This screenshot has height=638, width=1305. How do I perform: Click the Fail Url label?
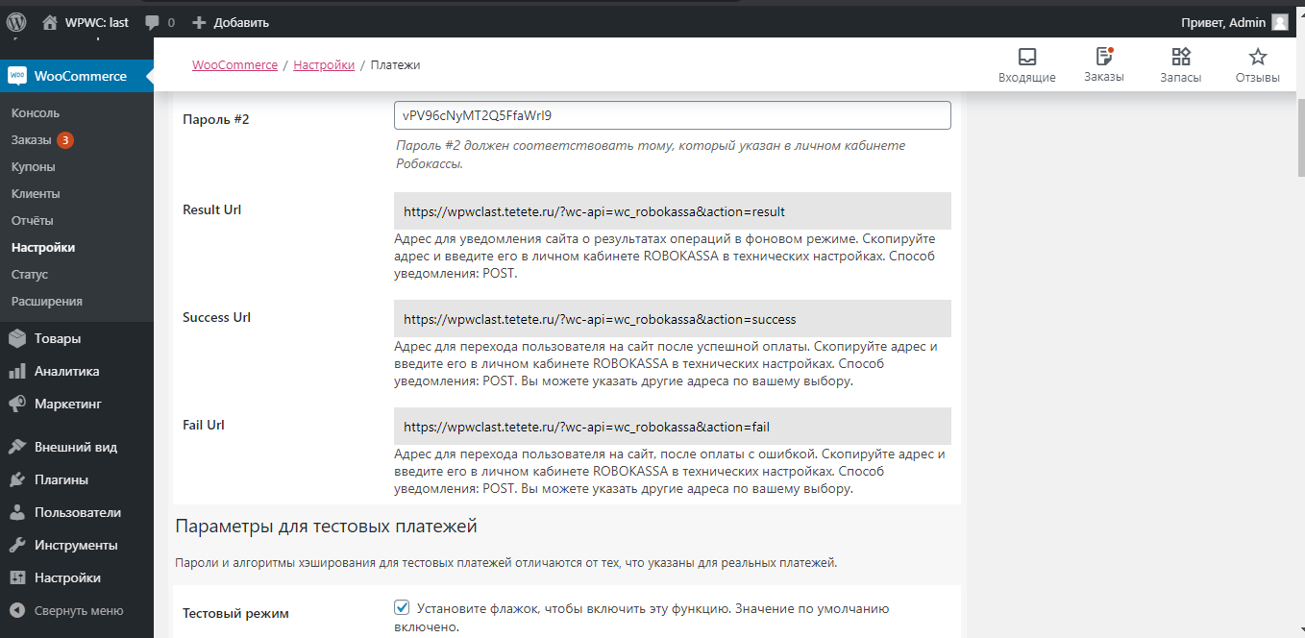[204, 425]
